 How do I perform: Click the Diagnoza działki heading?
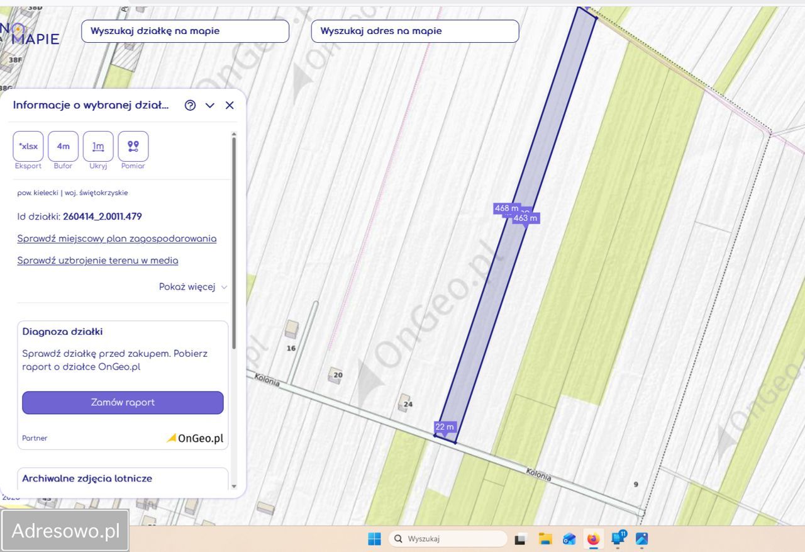pos(62,332)
